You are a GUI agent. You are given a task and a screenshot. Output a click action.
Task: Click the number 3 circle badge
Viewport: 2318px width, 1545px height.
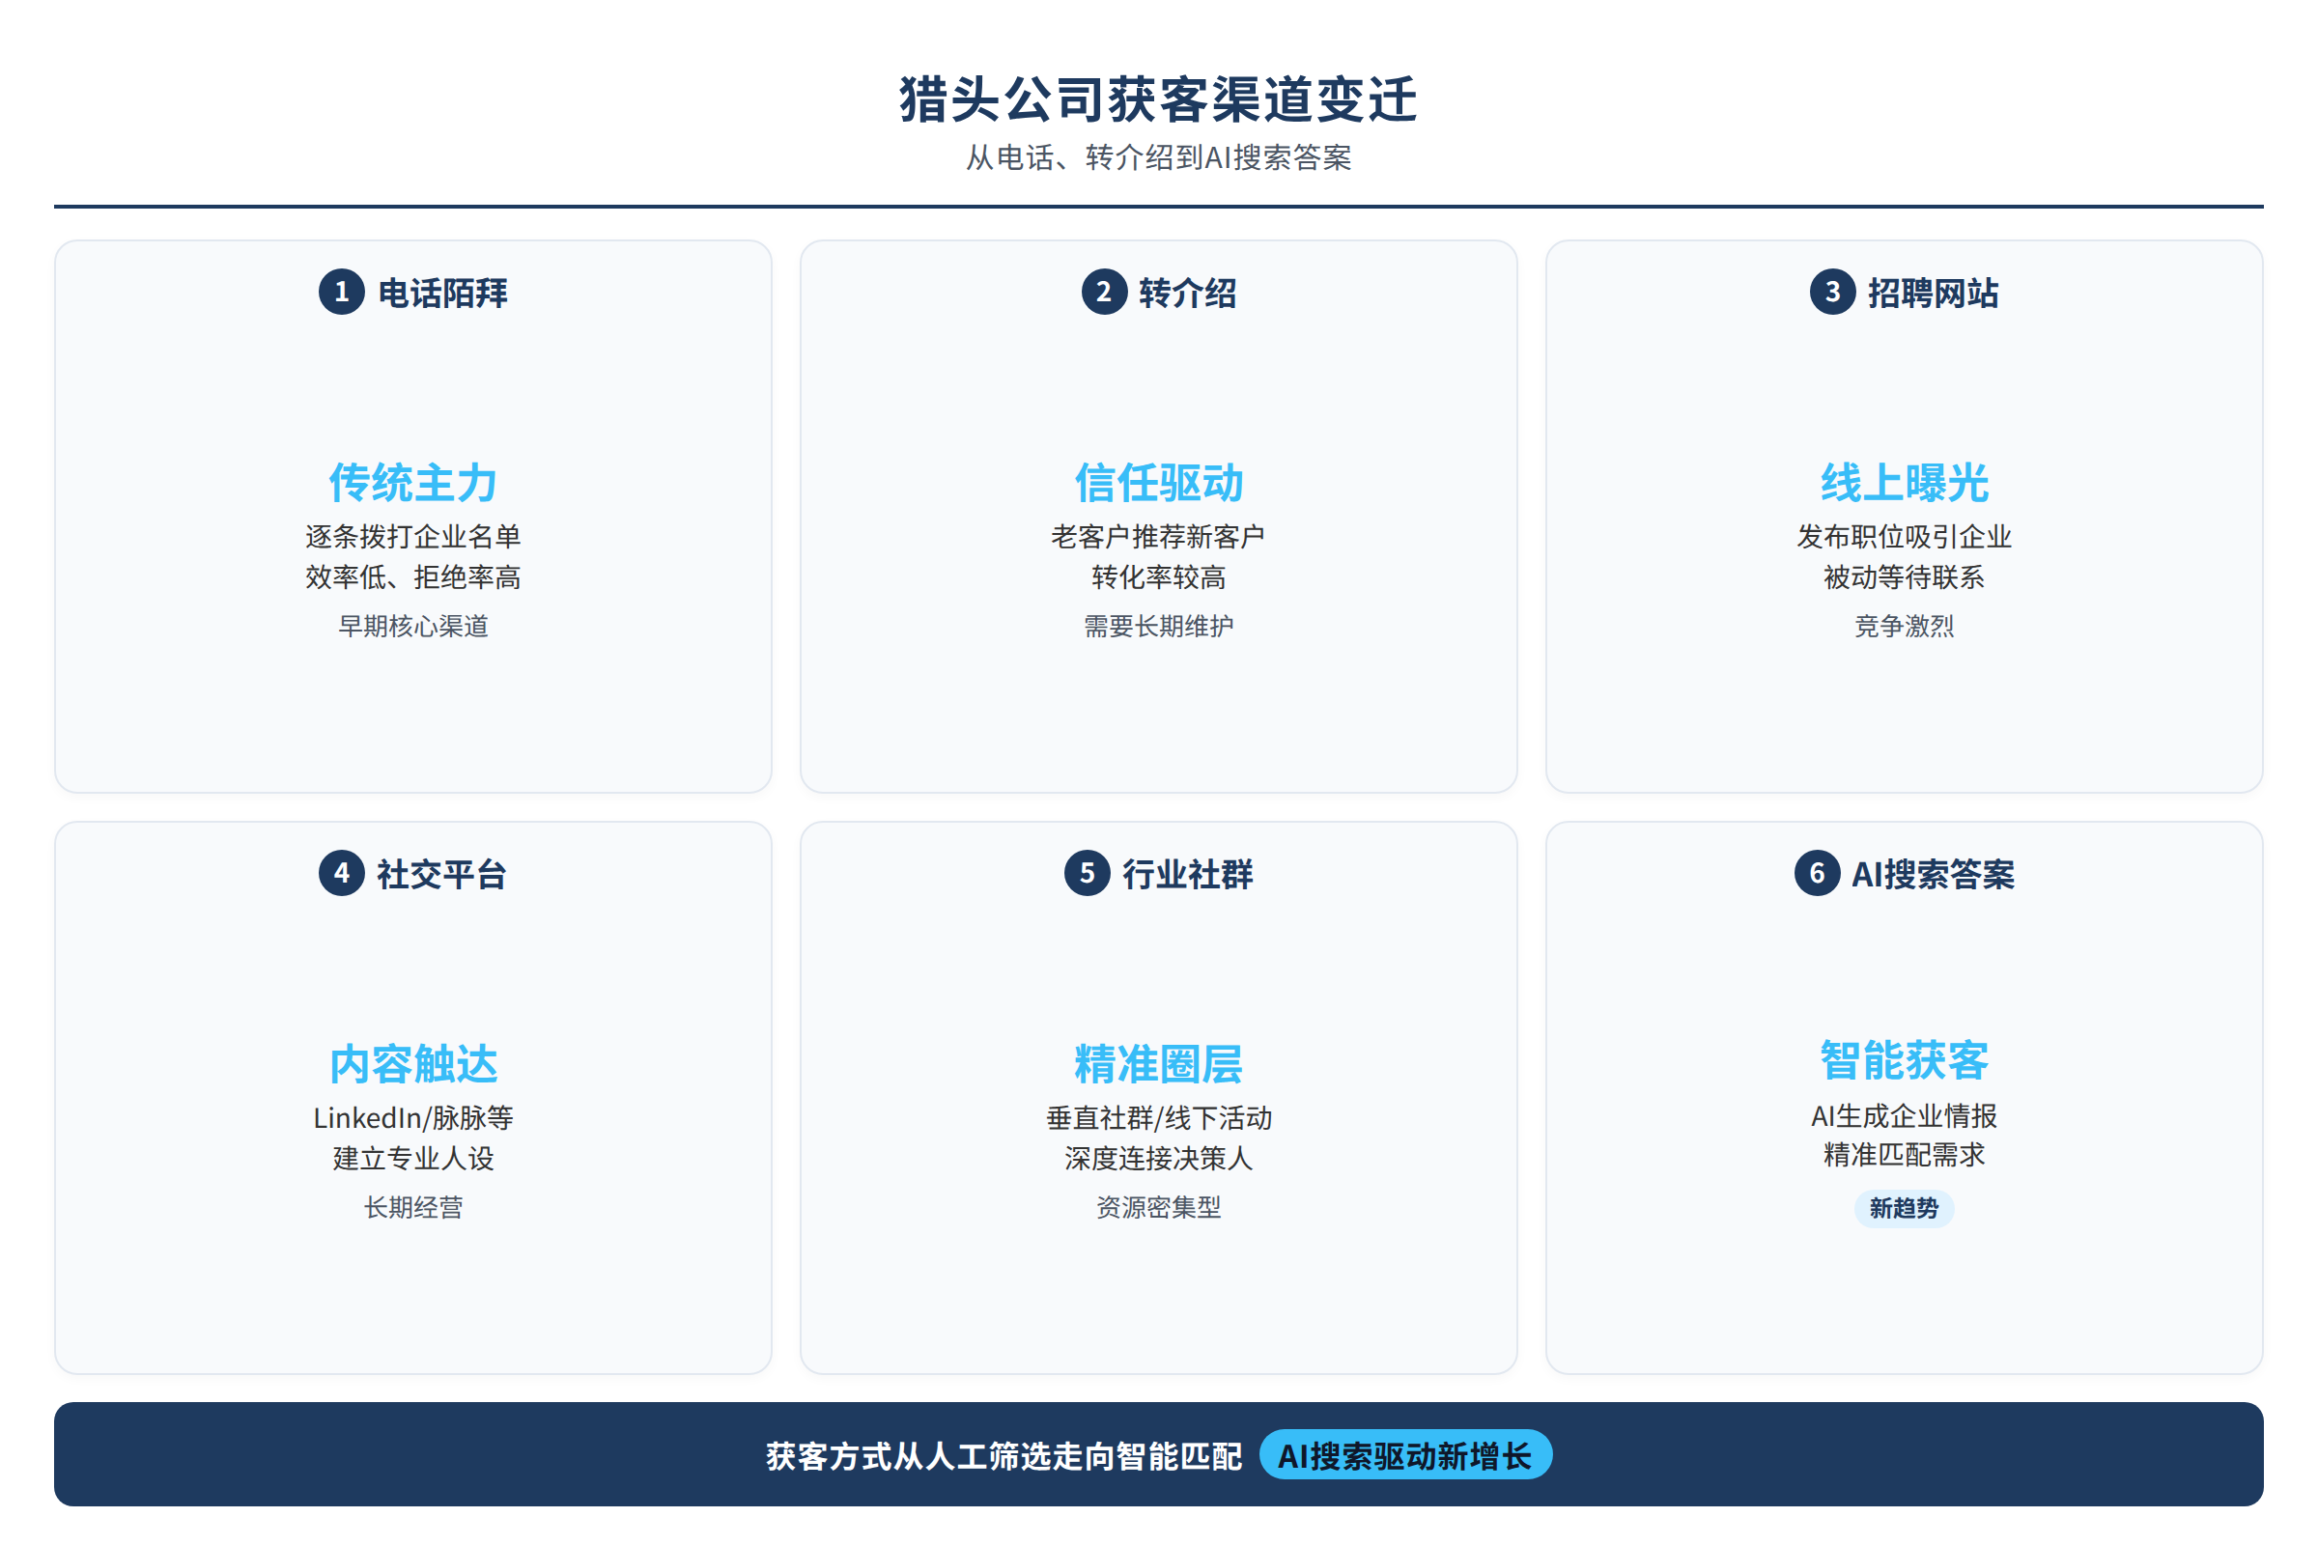(1832, 292)
